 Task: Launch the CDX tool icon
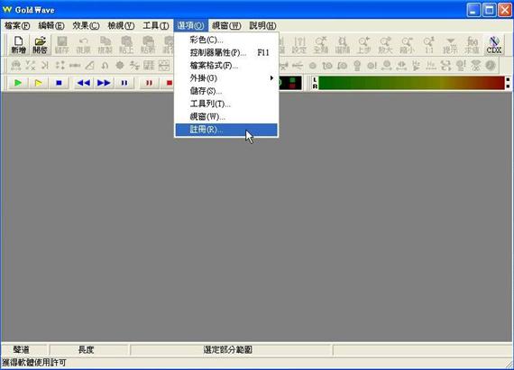(x=493, y=44)
